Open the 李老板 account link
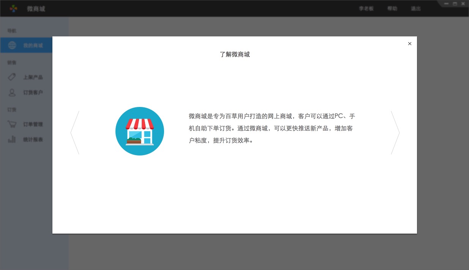This screenshot has width=469, height=270. tap(366, 8)
